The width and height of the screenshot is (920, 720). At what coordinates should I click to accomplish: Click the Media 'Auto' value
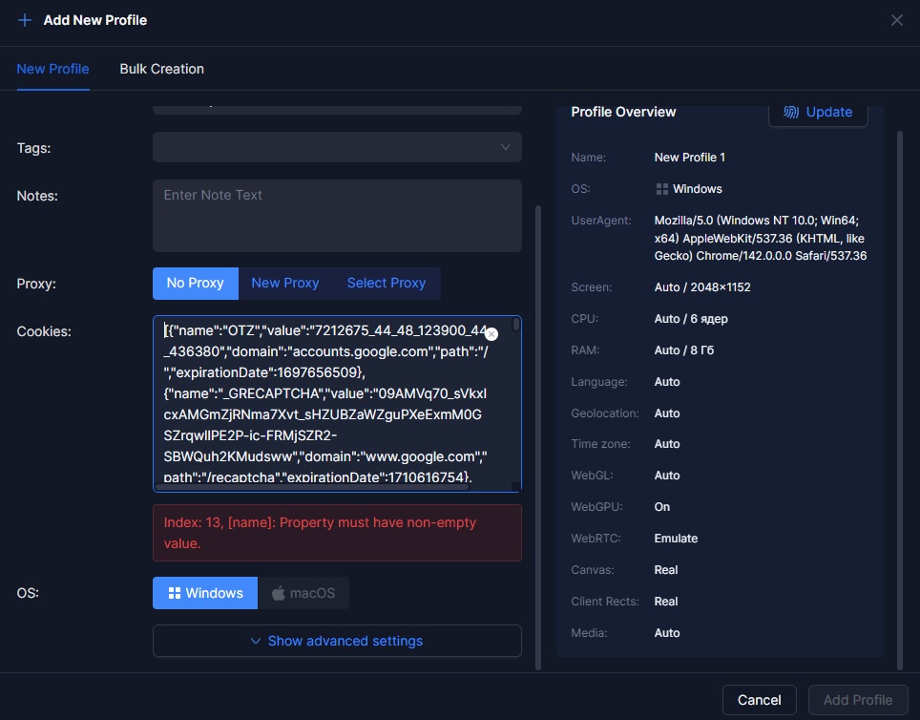(667, 633)
